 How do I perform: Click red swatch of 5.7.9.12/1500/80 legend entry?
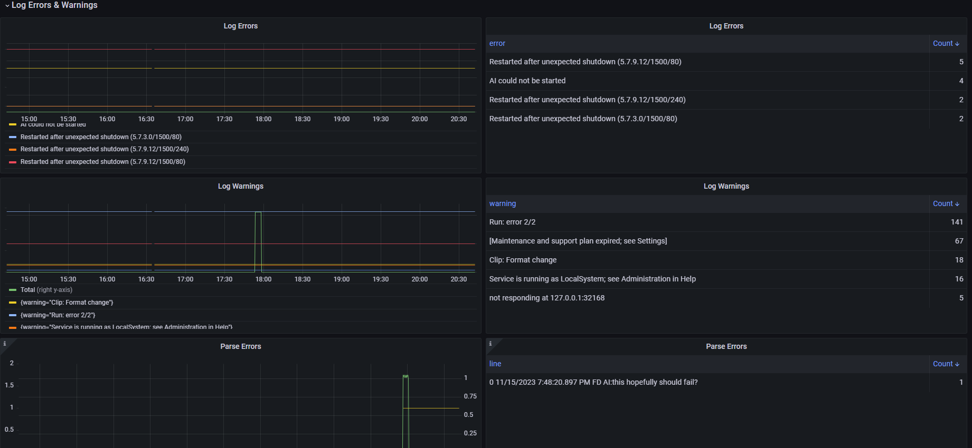click(13, 162)
